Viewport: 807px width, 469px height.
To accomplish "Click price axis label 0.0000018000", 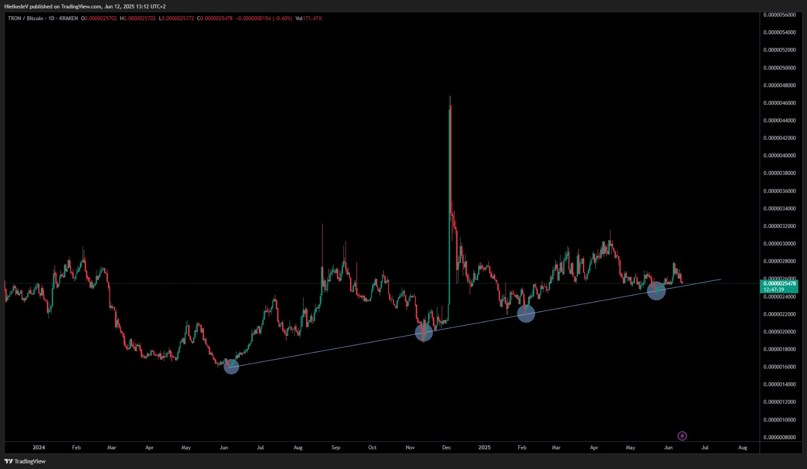I will coord(779,349).
